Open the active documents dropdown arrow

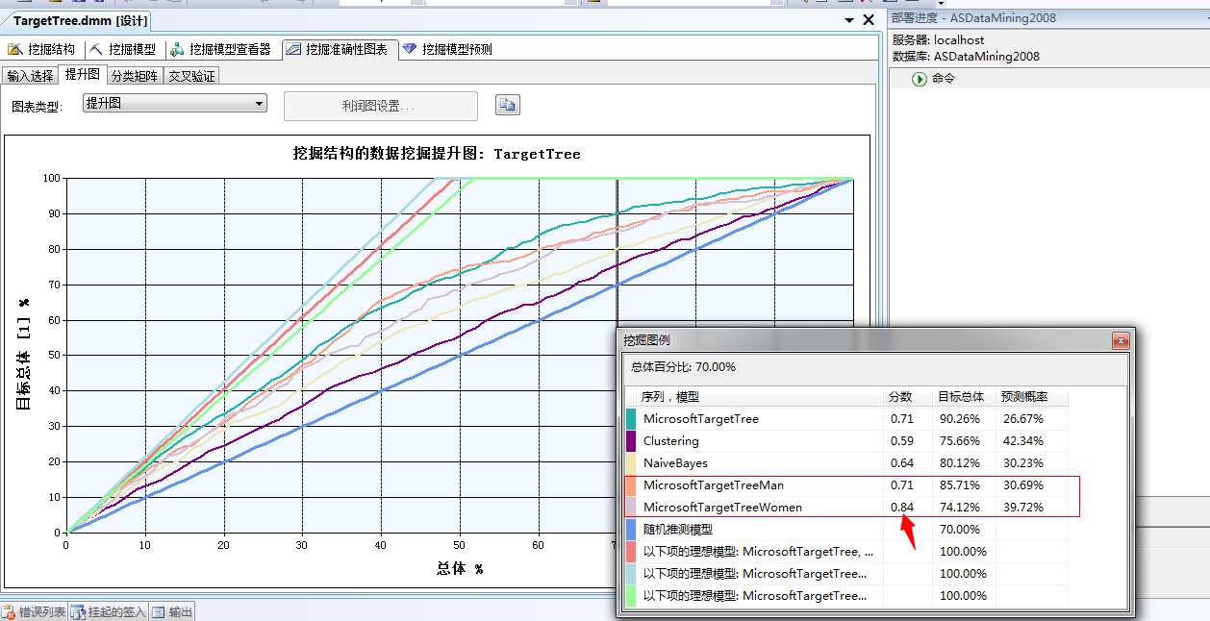tap(849, 19)
